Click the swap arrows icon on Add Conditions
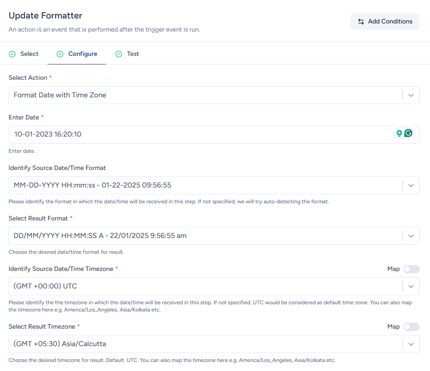 pos(361,22)
